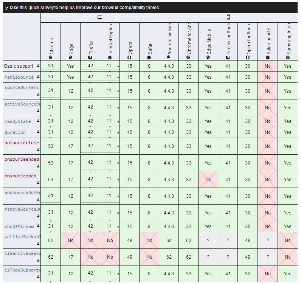The width and height of the screenshot is (301, 284).
Task: Click the Opera desktop icon in the header
Action: (129, 57)
